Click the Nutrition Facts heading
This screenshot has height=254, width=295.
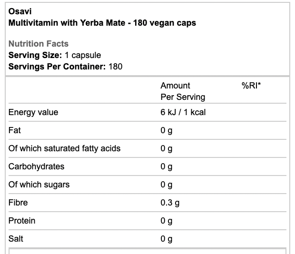pos(39,44)
